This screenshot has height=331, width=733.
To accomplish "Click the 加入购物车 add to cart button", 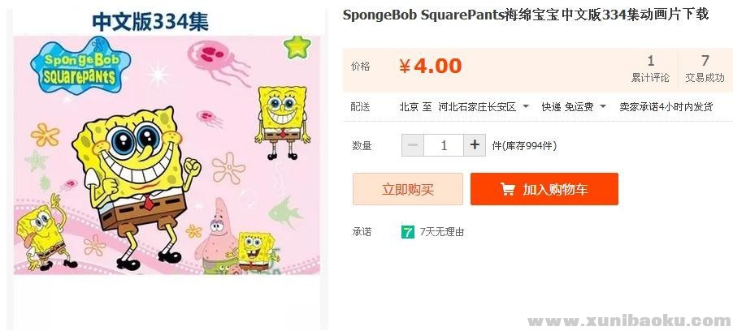I will (544, 190).
